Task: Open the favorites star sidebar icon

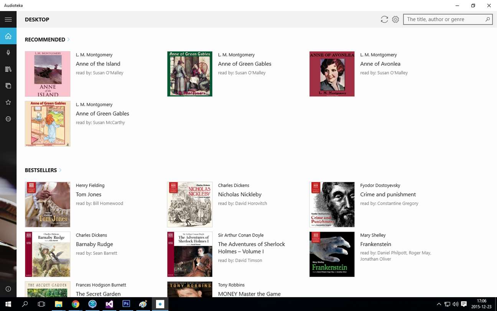Action: [x=8, y=103]
